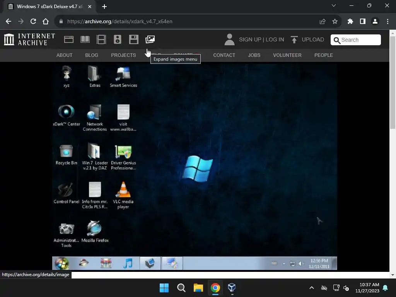Image resolution: width=396 pixels, height=297 pixels.
Task: Click the Internet Archive search field
Action: tap(356, 40)
